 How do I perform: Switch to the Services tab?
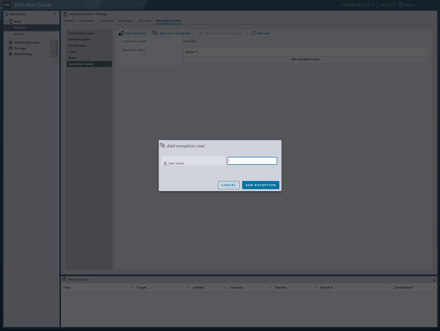click(x=144, y=21)
